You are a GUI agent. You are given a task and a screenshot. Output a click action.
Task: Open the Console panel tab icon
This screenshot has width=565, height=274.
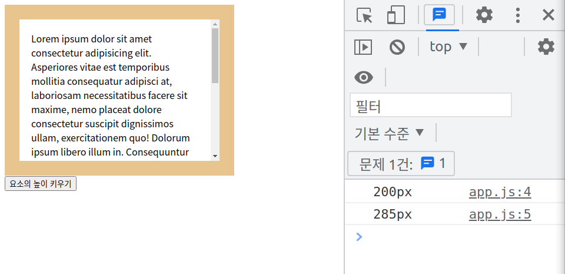439,15
